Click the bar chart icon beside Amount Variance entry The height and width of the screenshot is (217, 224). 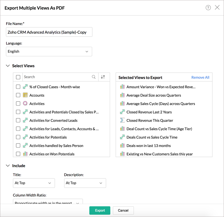tap(122, 87)
